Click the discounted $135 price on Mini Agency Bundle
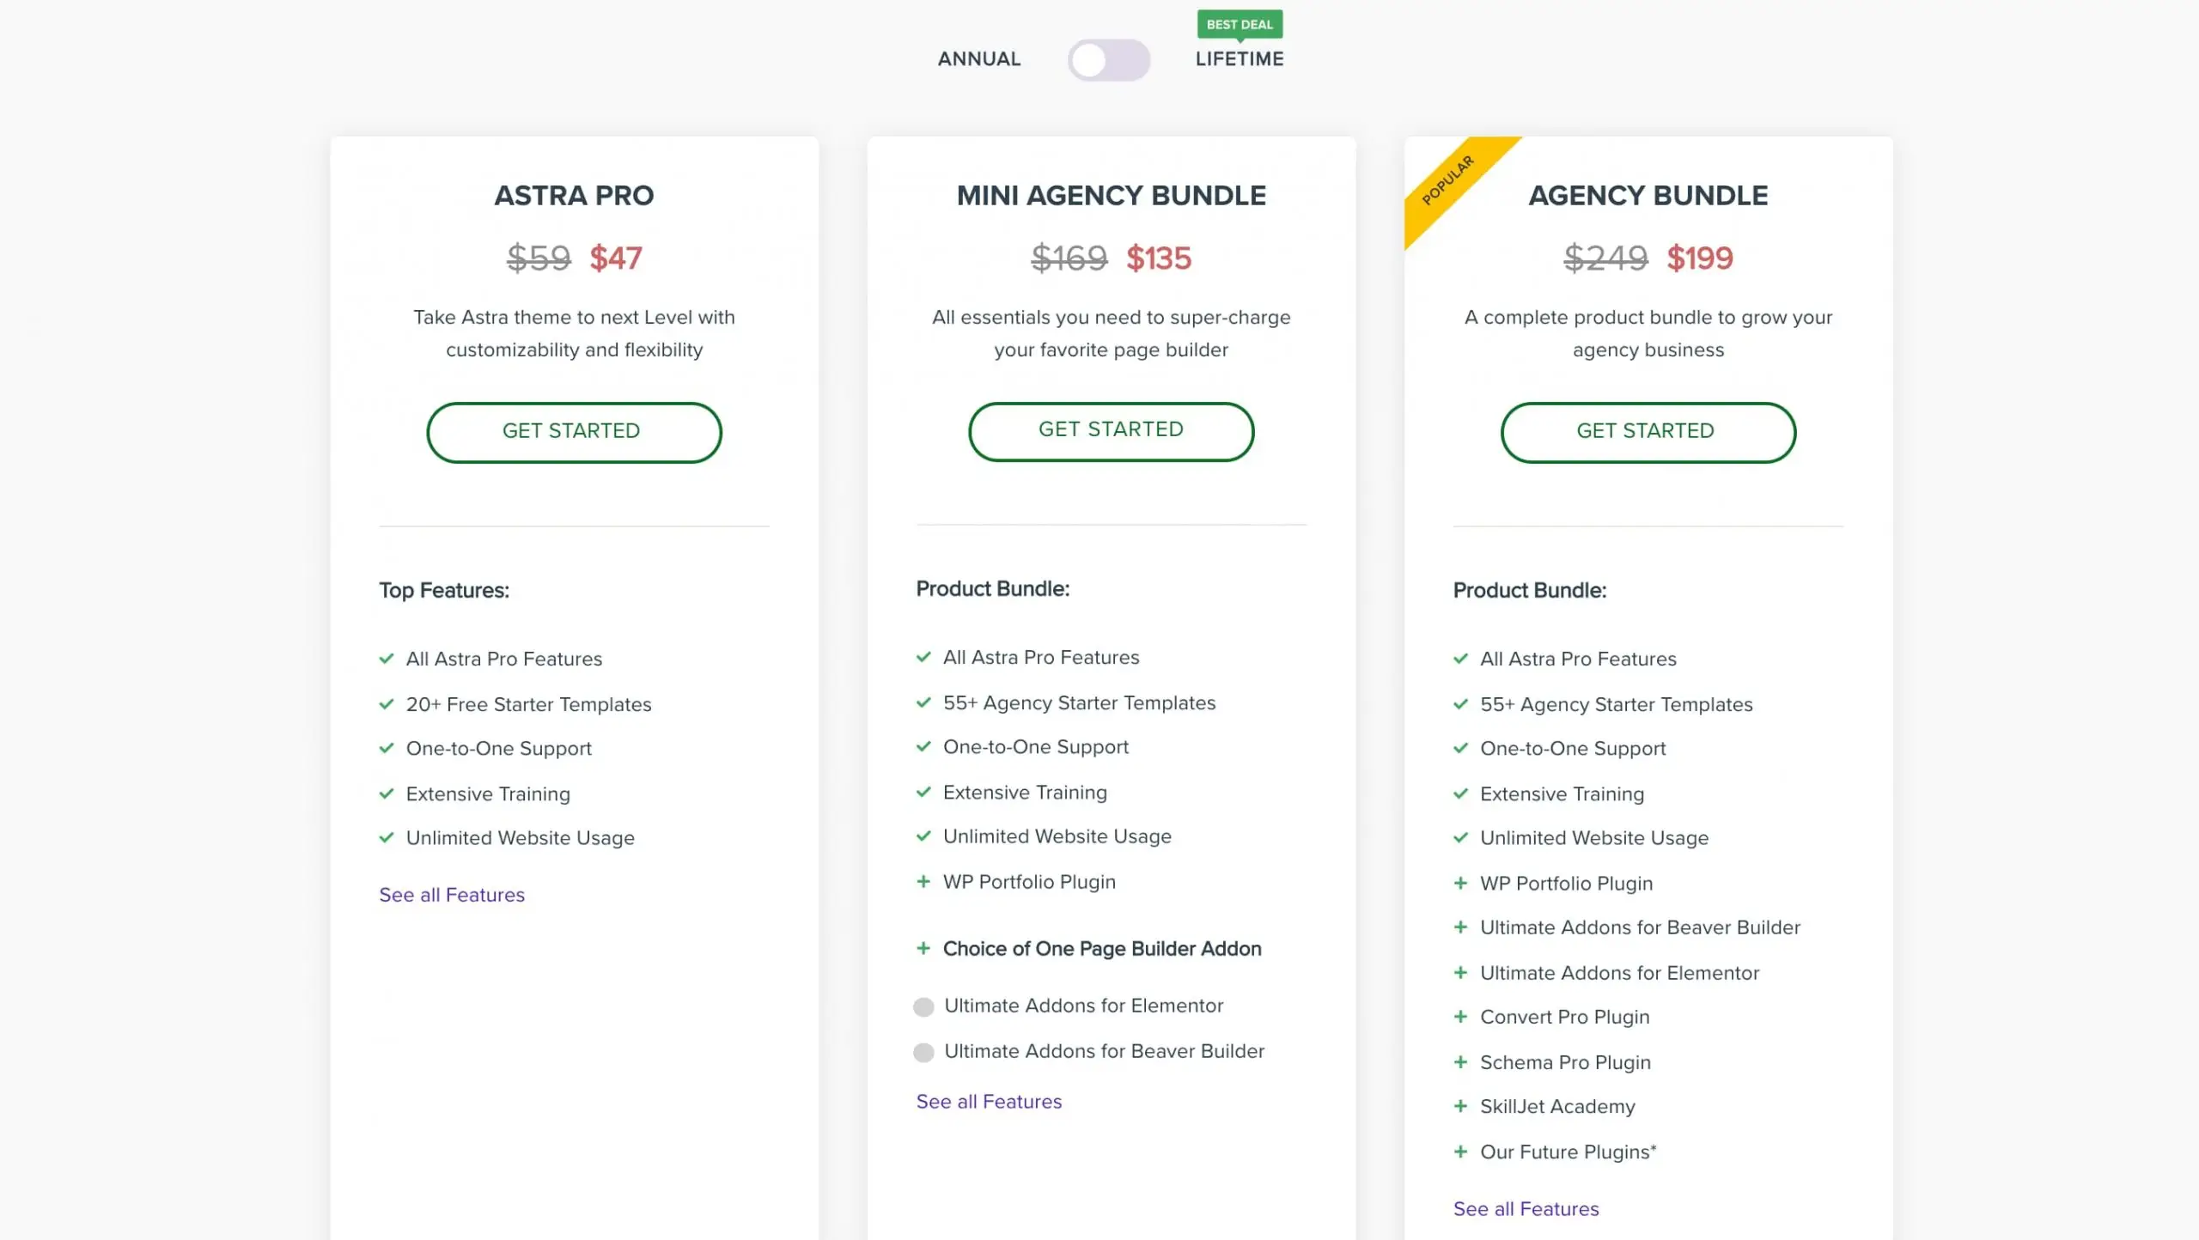The width and height of the screenshot is (2199, 1240). (1159, 258)
